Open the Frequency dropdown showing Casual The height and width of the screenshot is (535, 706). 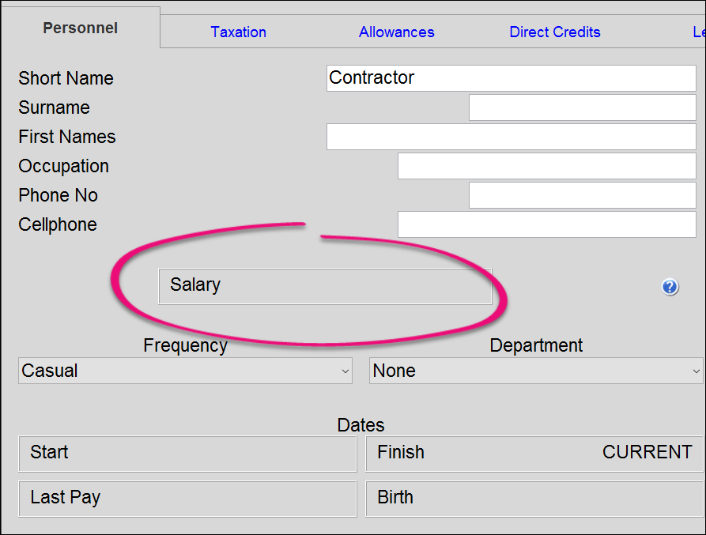point(185,371)
